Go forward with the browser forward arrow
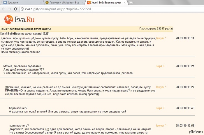This screenshot has width=204, height=135. [10, 9]
